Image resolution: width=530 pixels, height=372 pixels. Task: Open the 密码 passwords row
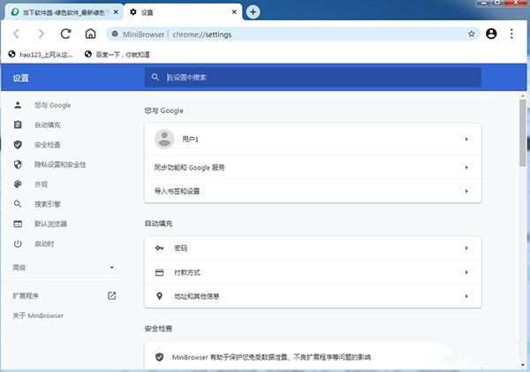click(313, 248)
